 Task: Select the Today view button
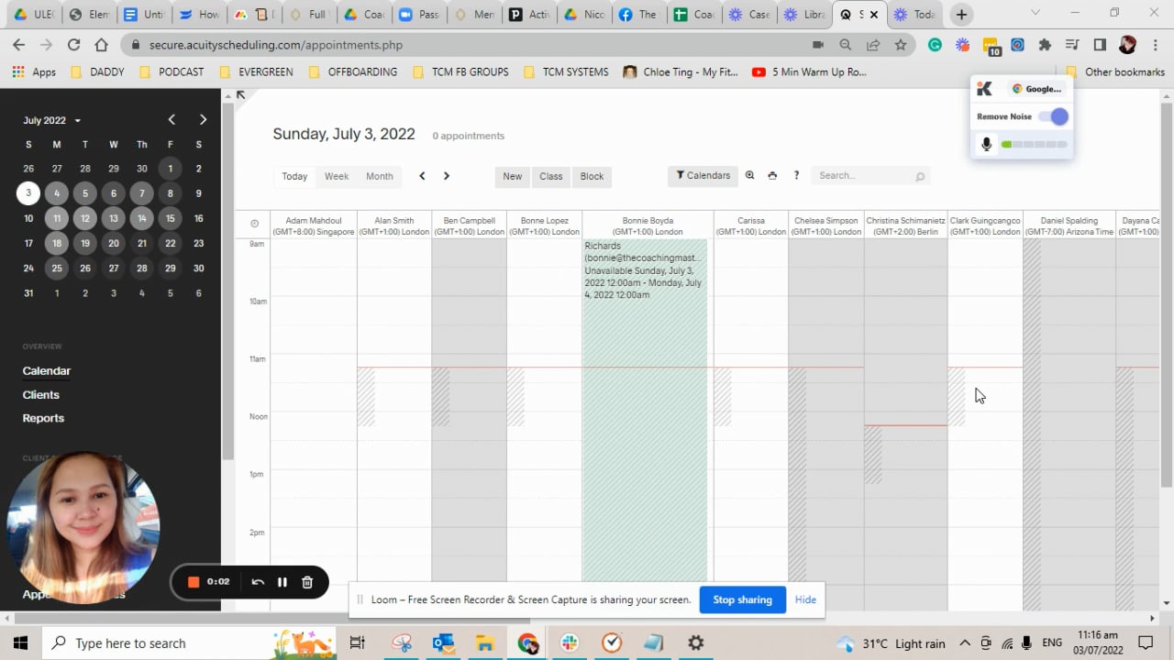294,176
